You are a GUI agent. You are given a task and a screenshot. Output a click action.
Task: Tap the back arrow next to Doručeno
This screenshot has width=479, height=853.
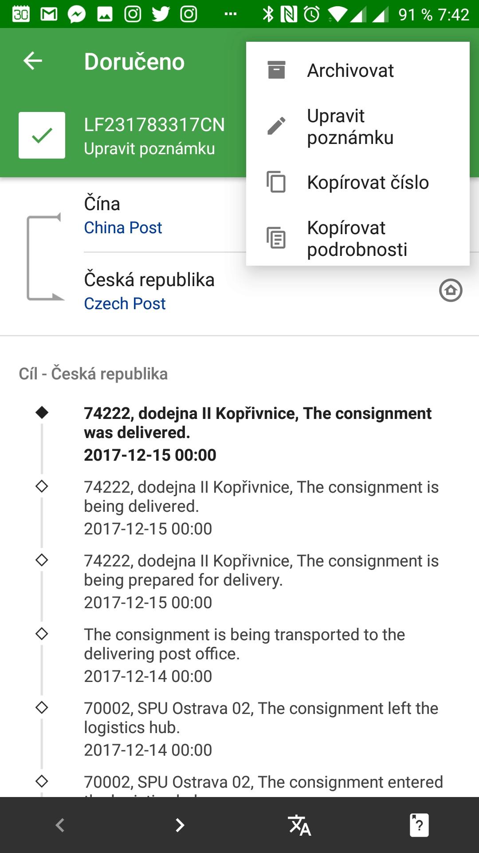tap(33, 61)
